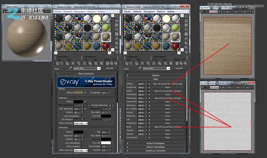The image size is (267, 158).
Task: Click RGlossiness amount field showing 70.0
Action: click(141, 98)
